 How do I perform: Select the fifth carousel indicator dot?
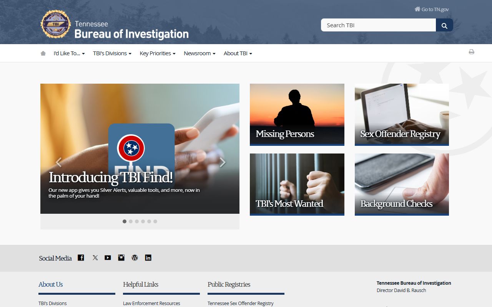point(149,221)
